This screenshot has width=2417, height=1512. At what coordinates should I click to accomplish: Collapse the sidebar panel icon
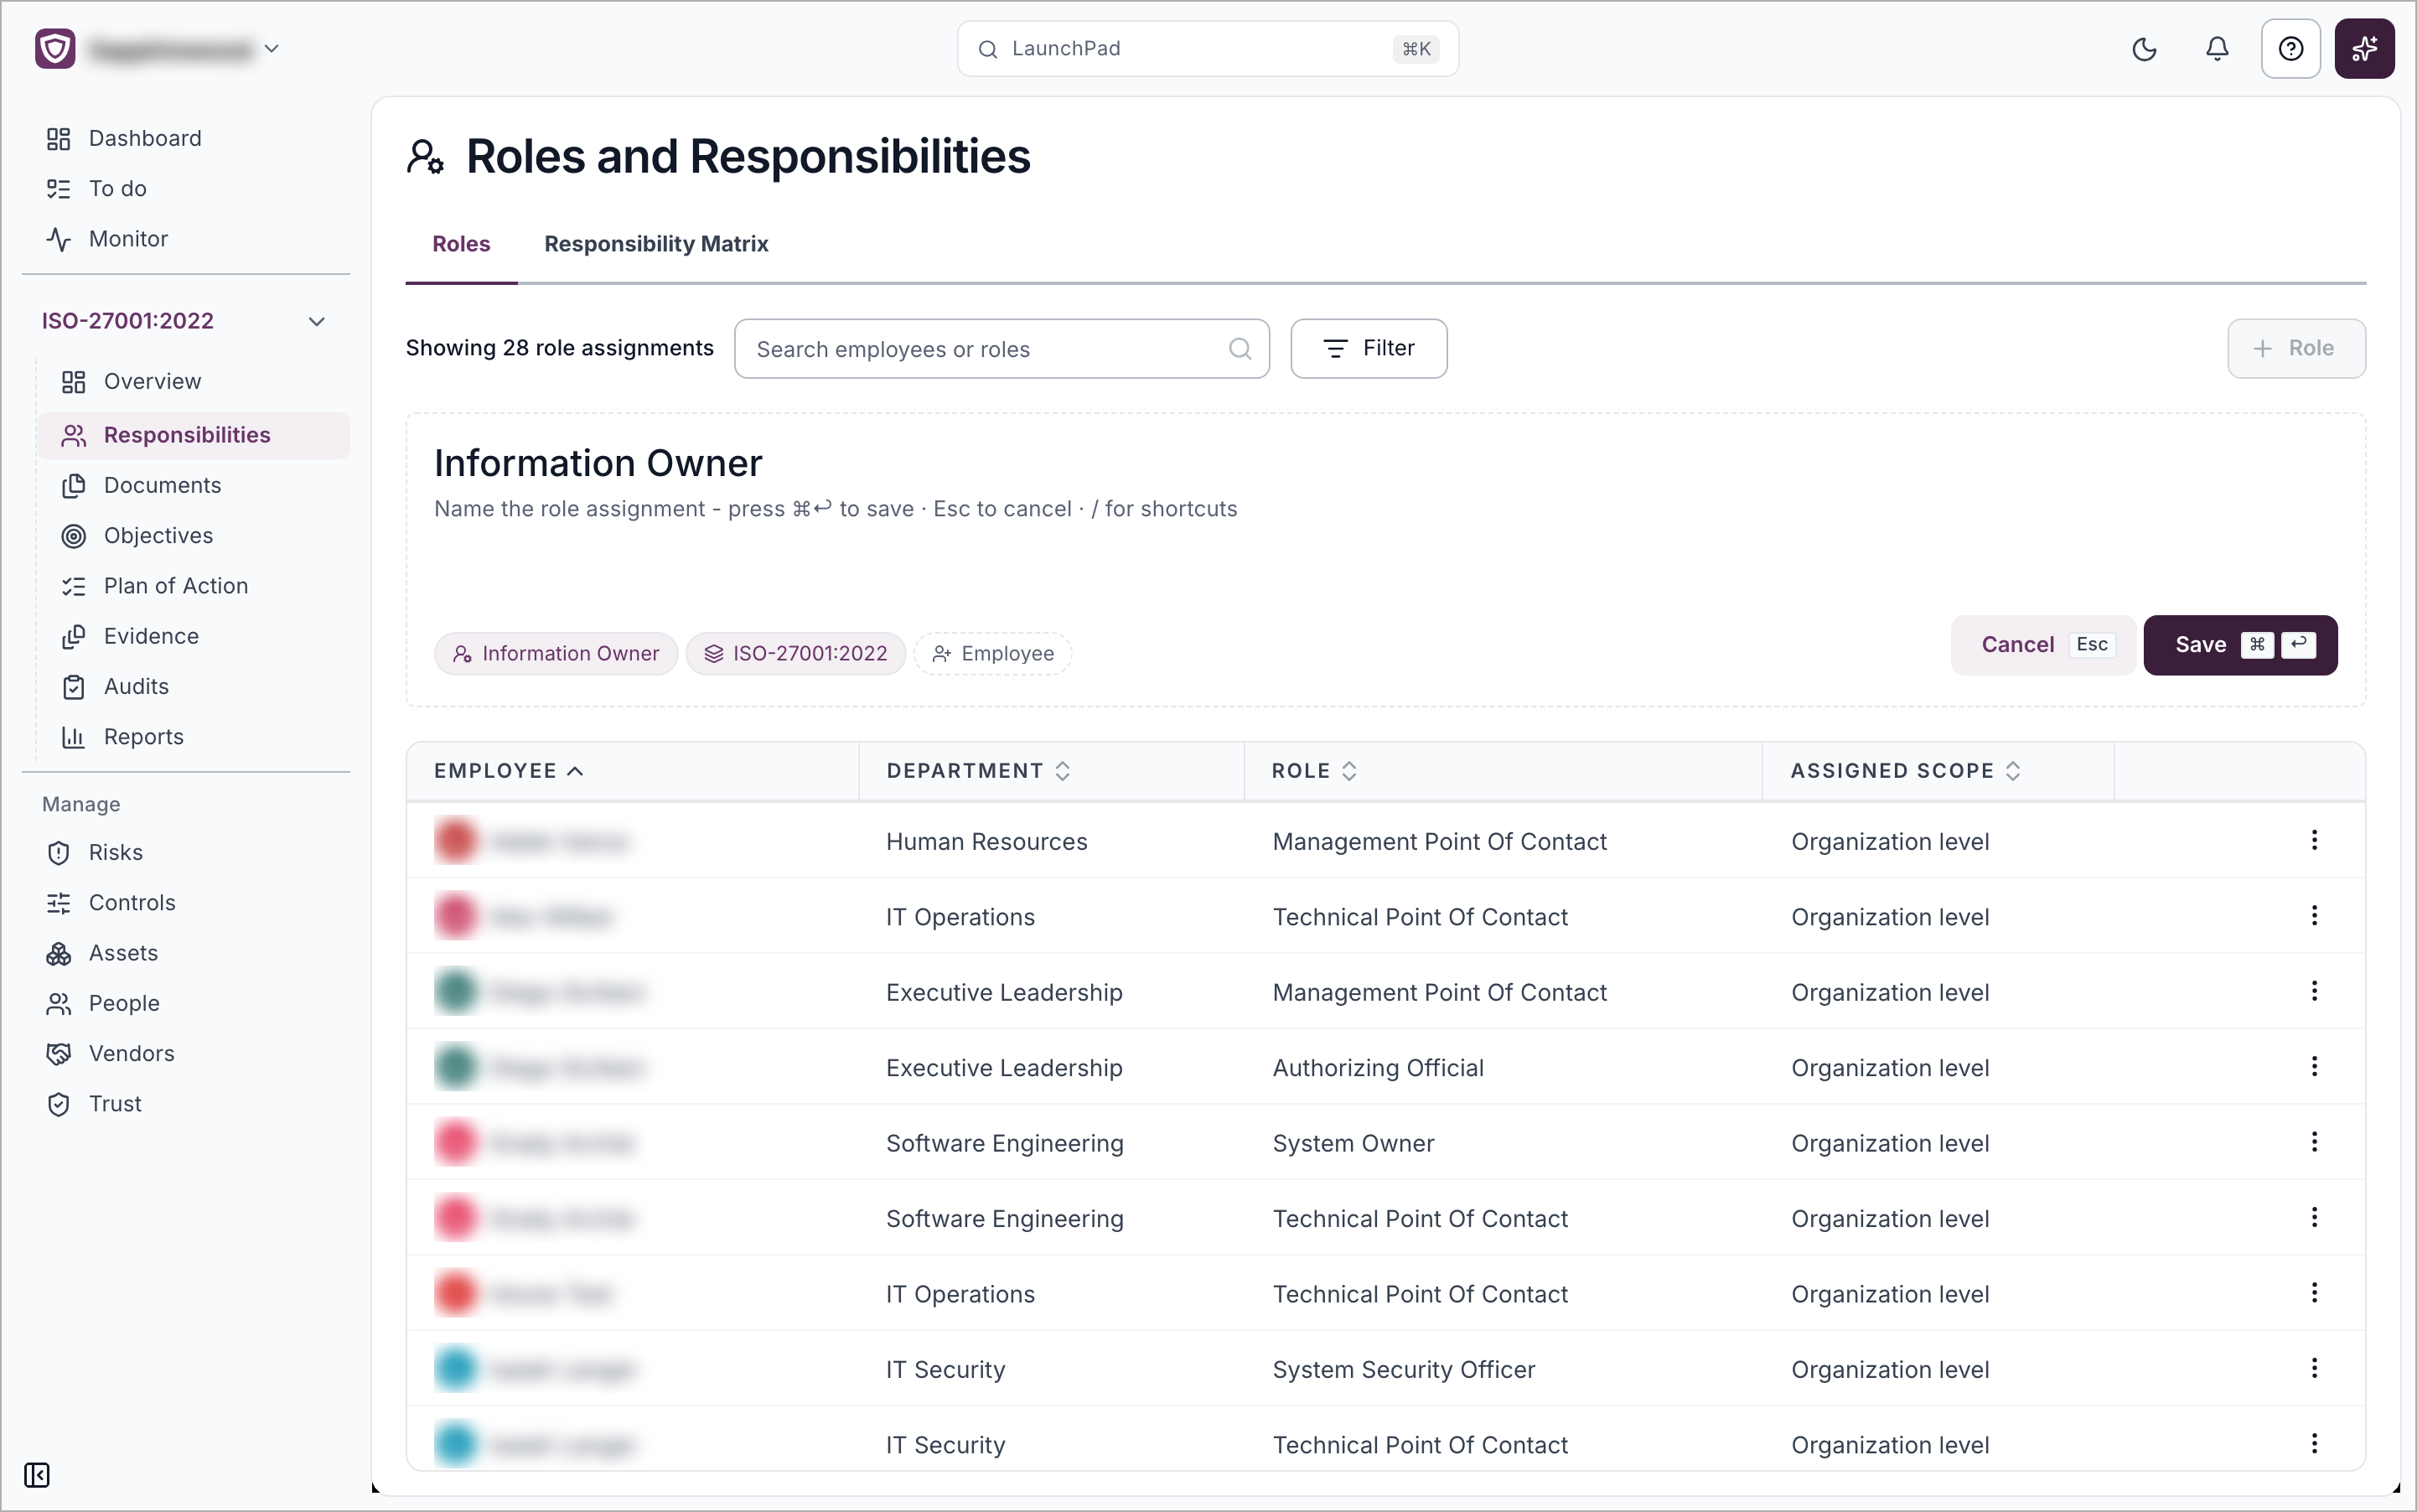point(37,1475)
